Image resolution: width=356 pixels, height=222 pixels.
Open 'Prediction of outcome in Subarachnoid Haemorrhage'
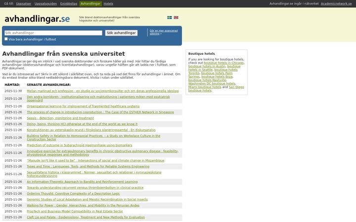point(80,145)
